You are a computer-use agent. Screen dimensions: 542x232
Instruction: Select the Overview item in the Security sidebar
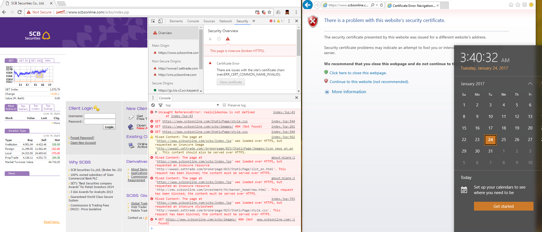tap(174, 33)
